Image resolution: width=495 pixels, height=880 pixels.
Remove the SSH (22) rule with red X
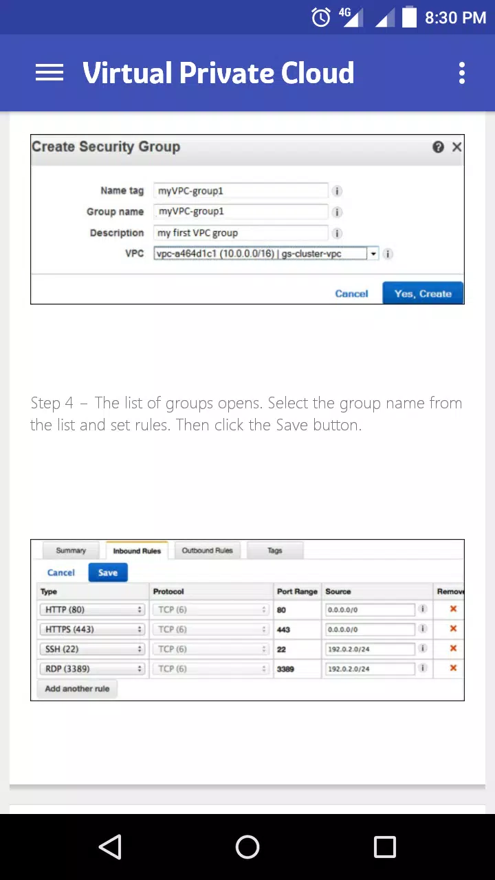coord(453,648)
